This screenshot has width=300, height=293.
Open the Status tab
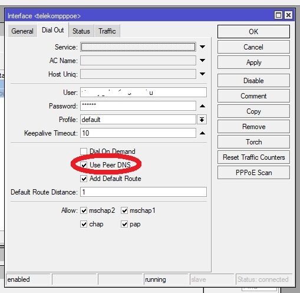click(x=81, y=31)
